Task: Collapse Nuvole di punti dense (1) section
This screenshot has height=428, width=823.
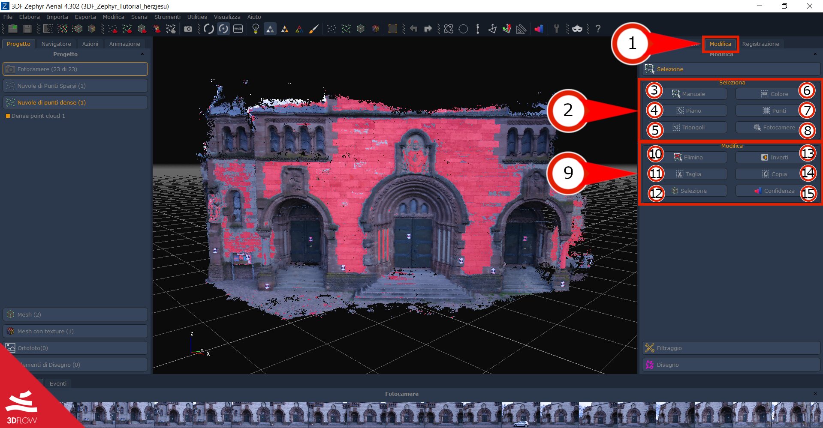Action: [75, 102]
